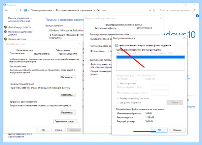This screenshot has width=202, height=145.
Task: Click Исходный размер (МБ) input field
Action: point(160,87)
